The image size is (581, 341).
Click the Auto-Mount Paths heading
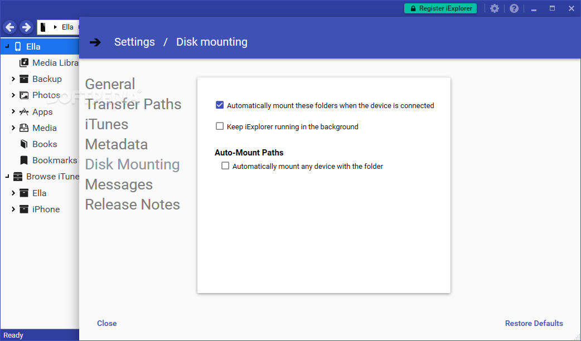(249, 153)
